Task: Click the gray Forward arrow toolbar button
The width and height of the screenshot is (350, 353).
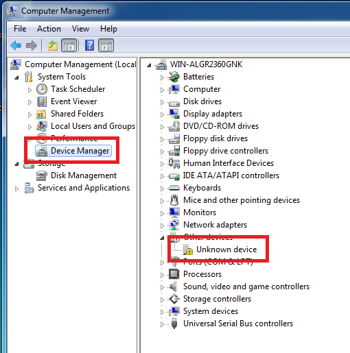Action: coord(32,45)
